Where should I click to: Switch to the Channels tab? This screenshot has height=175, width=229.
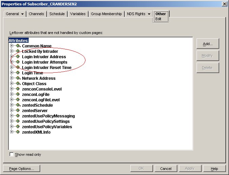tap(36, 14)
